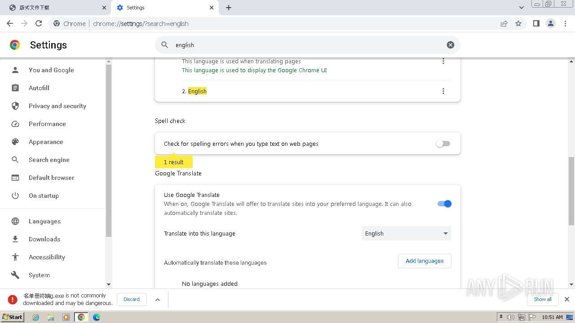
Task: Click the Google Translate section heading
Action: [178, 173]
